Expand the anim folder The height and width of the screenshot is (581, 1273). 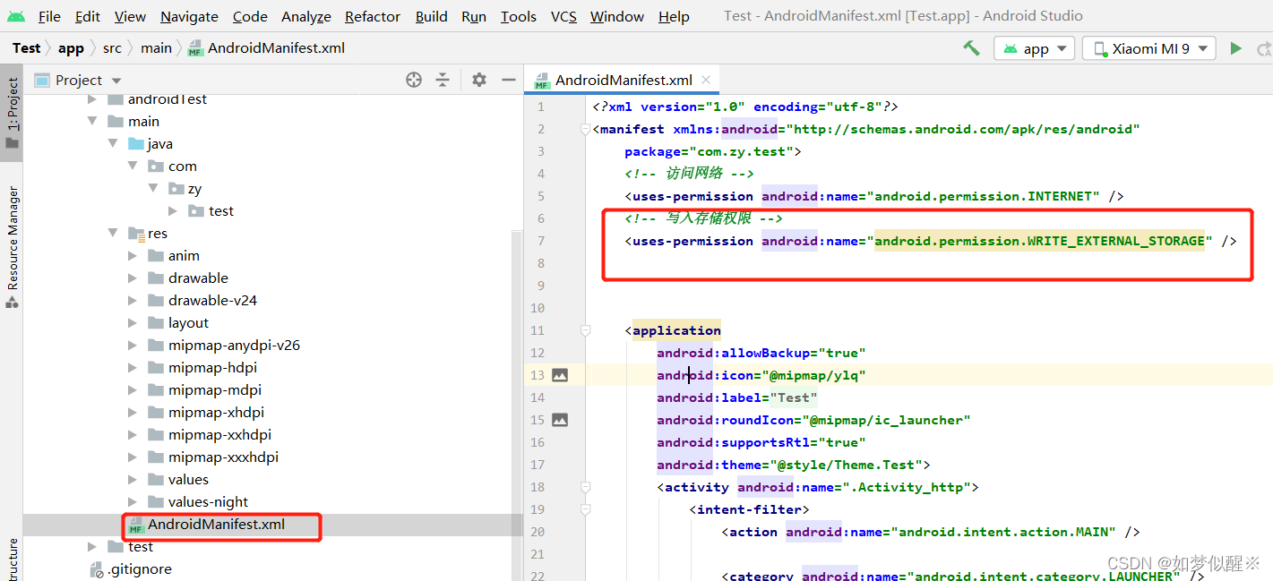click(133, 255)
